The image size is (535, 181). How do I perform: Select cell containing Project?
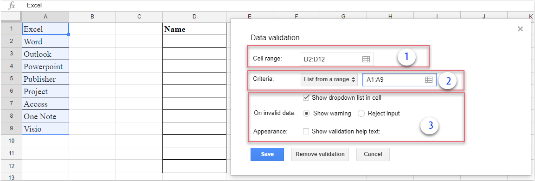click(45, 91)
